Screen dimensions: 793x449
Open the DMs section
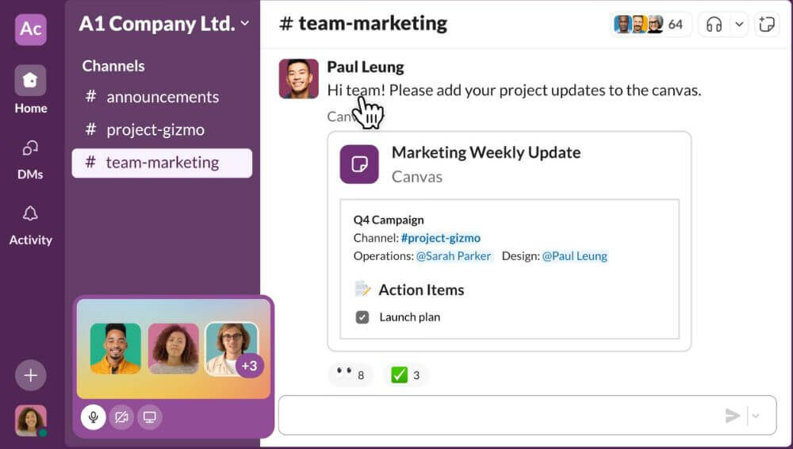pos(30,159)
